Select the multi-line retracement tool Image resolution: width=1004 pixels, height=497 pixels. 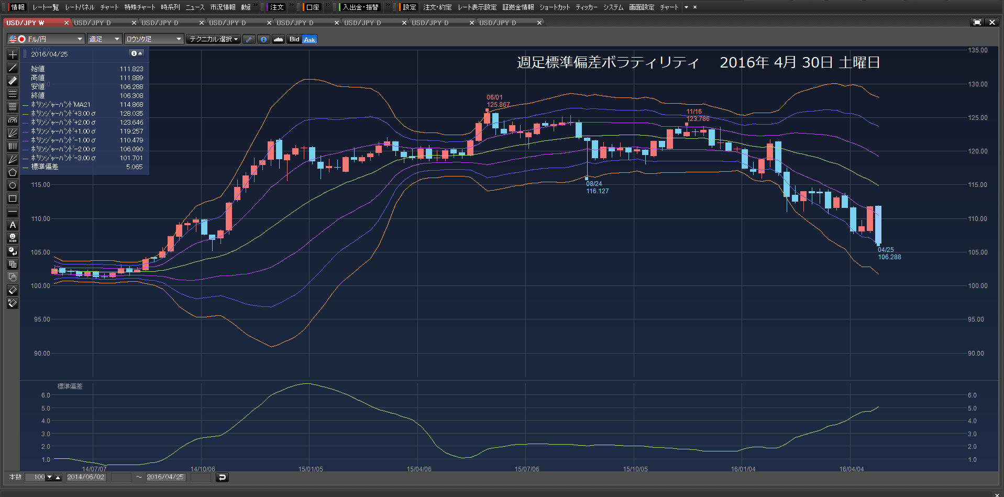(13, 107)
